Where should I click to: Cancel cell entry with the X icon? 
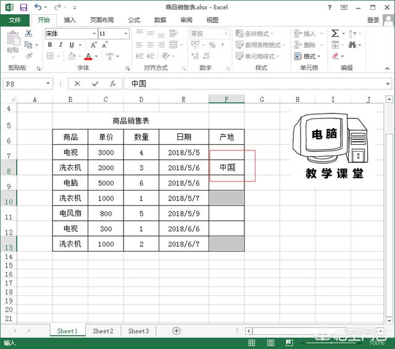(x=78, y=84)
